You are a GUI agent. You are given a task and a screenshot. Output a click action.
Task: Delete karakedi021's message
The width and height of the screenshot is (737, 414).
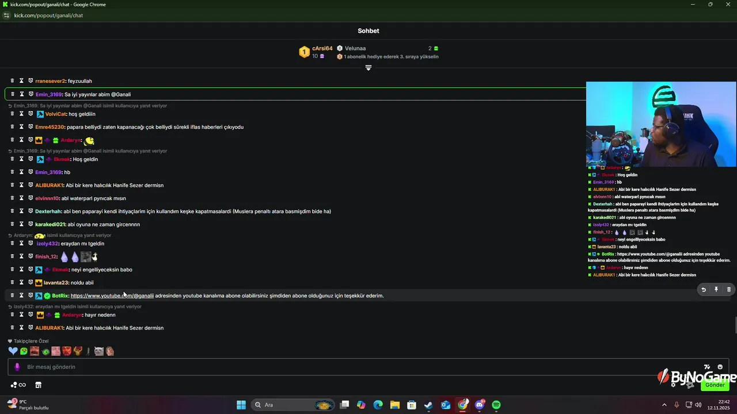[12, 224]
